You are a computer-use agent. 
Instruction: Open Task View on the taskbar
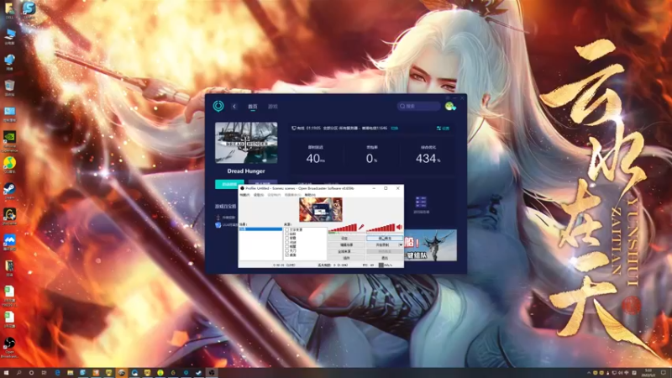[45, 373]
